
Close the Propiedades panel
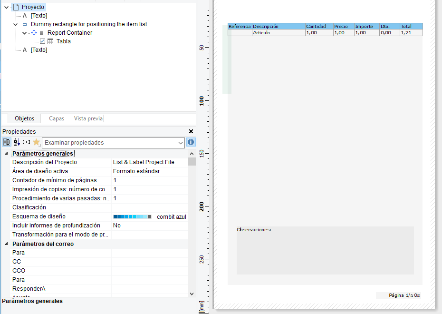(191, 131)
